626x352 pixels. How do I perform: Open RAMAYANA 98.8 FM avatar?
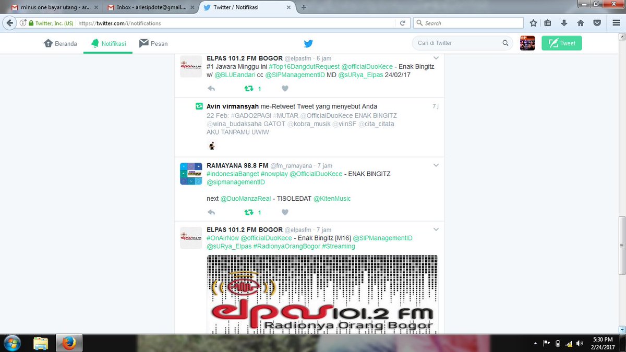pyautogui.click(x=191, y=173)
